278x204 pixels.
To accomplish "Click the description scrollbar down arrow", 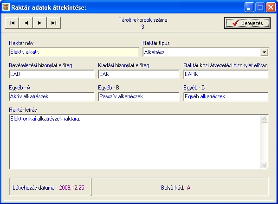I will pos(265,165).
